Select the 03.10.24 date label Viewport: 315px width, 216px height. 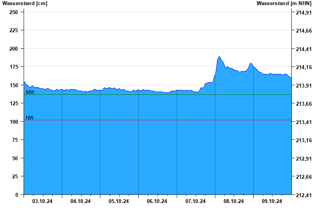point(43,201)
